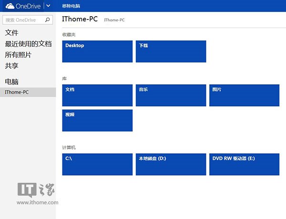Open the DVD RW 驱动器 (E:) tile
Viewport: 286px width, 219px height.
pyautogui.click(x=244, y=164)
